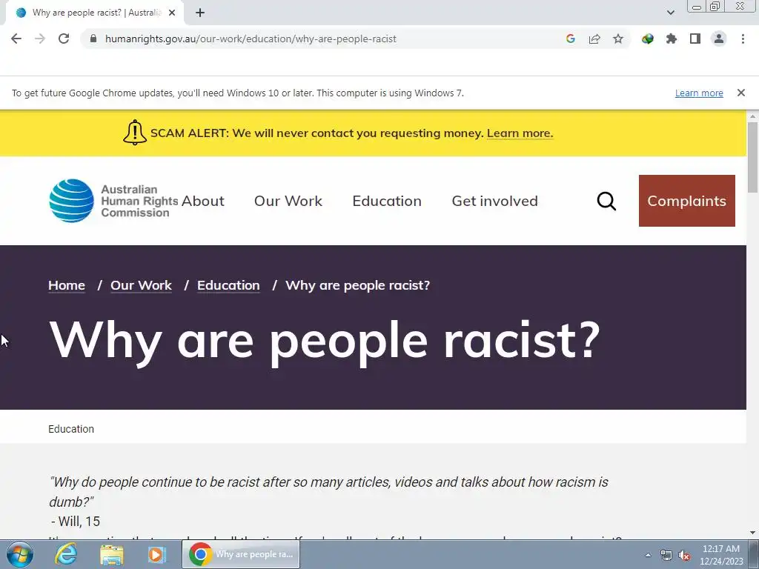759x569 pixels.
Task: Click the Chrome taskbar button
Action: [241, 554]
